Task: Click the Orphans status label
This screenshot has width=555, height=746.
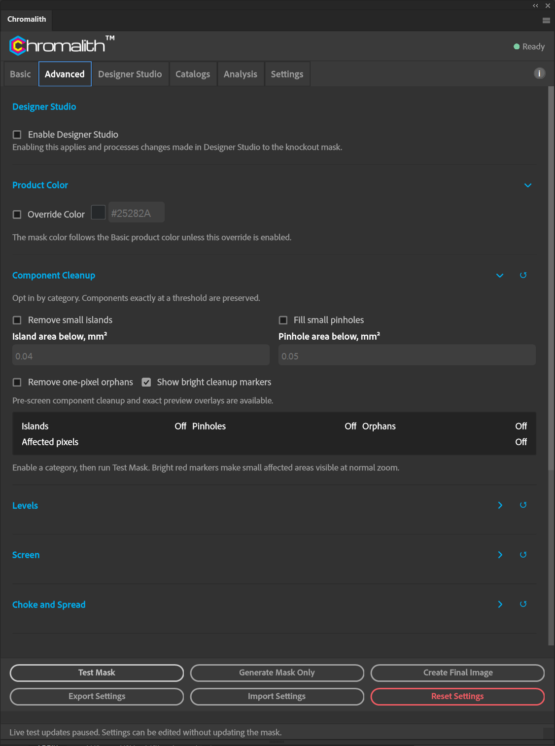Action: (379, 426)
